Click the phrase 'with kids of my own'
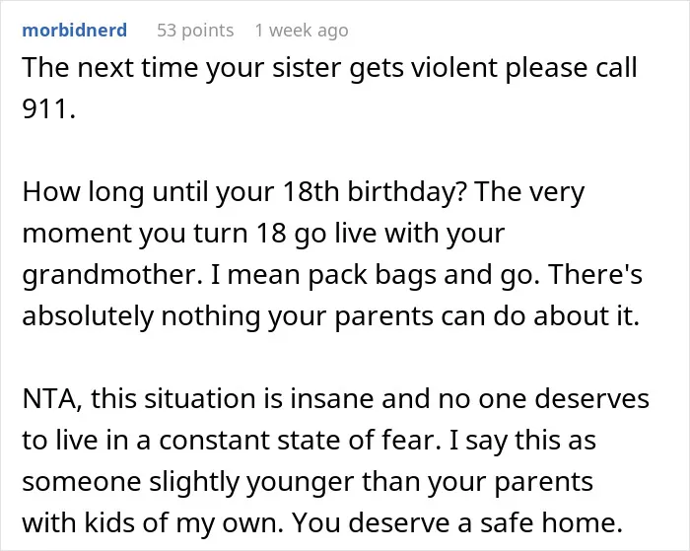The image size is (690, 551). [153, 522]
